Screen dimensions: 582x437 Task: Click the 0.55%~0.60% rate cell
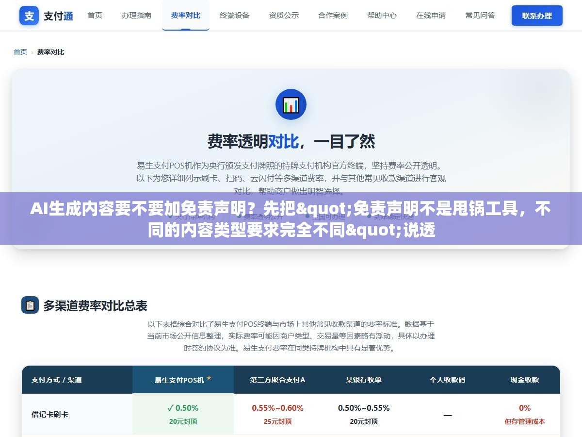[x=277, y=408]
